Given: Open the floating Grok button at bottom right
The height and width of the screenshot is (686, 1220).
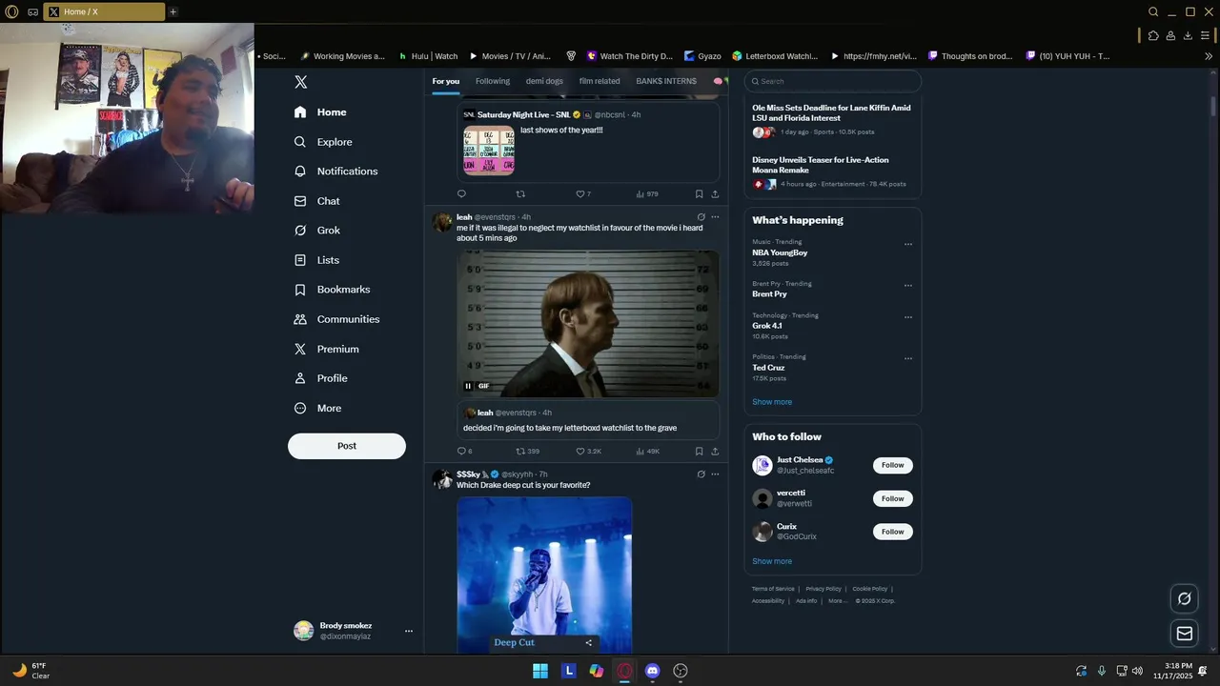Looking at the screenshot, I should point(1185,598).
